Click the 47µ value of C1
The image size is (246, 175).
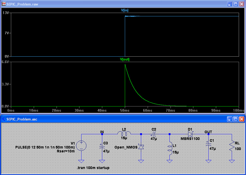coord(213,149)
